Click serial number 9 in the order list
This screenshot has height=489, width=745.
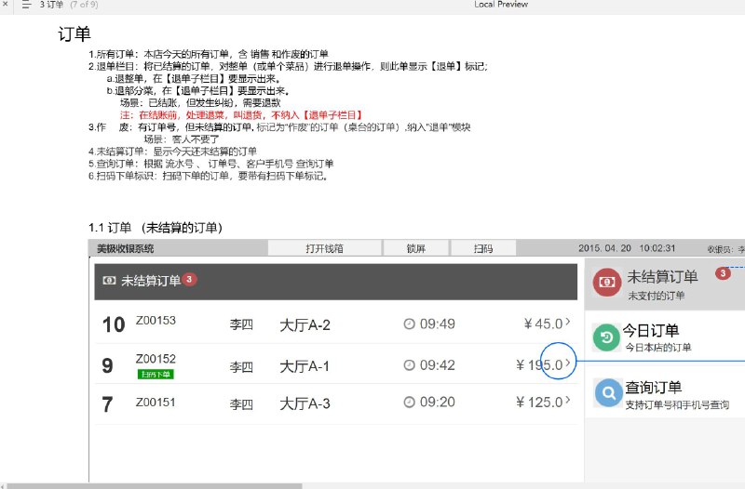point(108,365)
